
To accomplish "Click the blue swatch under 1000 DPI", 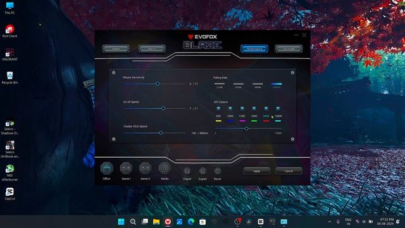I will pos(230,121).
